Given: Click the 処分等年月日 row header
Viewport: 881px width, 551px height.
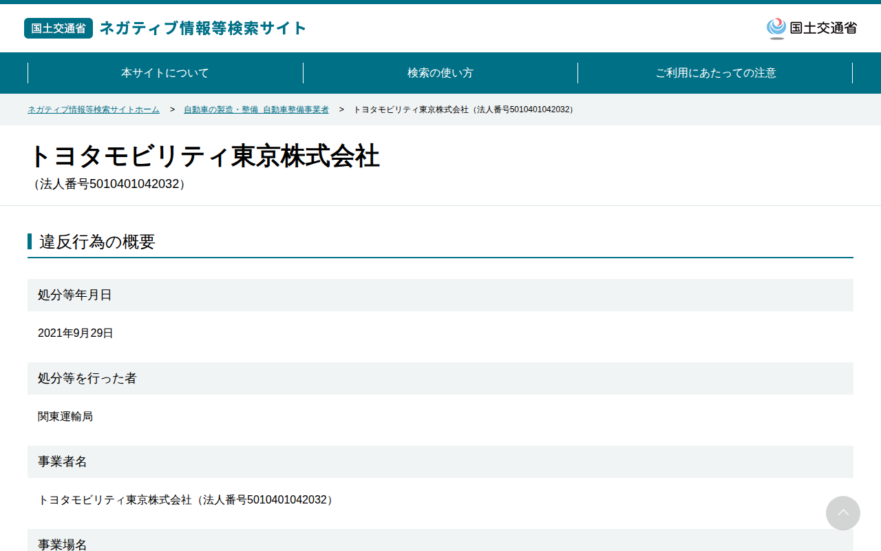Looking at the screenshot, I should pos(440,295).
